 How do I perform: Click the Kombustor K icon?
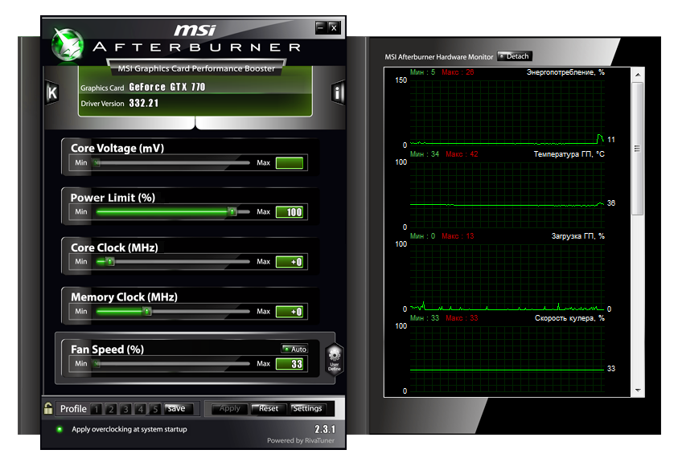click(52, 92)
